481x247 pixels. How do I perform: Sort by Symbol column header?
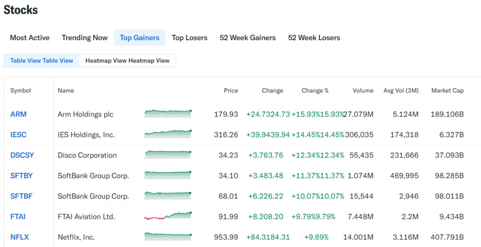pyautogui.click(x=21, y=90)
